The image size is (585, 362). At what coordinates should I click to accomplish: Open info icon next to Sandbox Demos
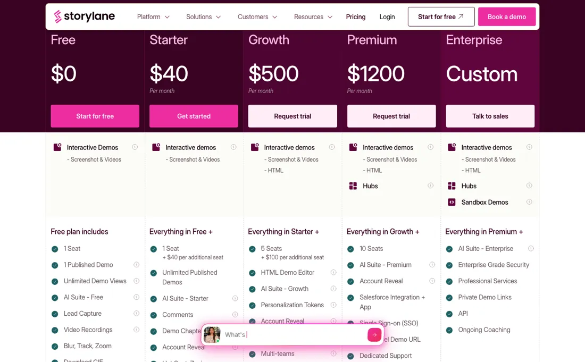click(529, 202)
